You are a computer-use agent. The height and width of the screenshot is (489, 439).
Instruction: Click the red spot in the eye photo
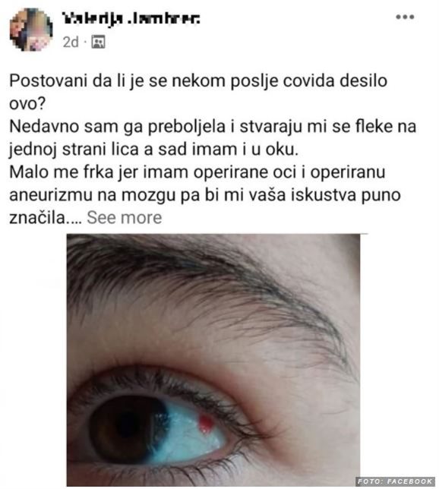pyautogui.click(x=206, y=424)
